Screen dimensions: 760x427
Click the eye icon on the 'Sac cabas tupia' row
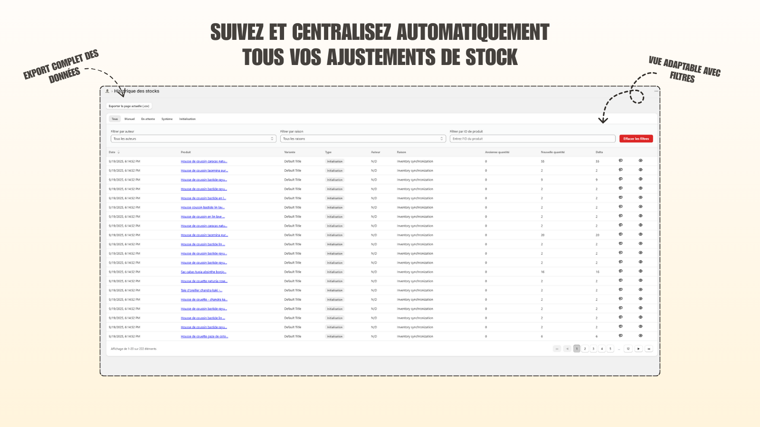pyautogui.click(x=640, y=271)
